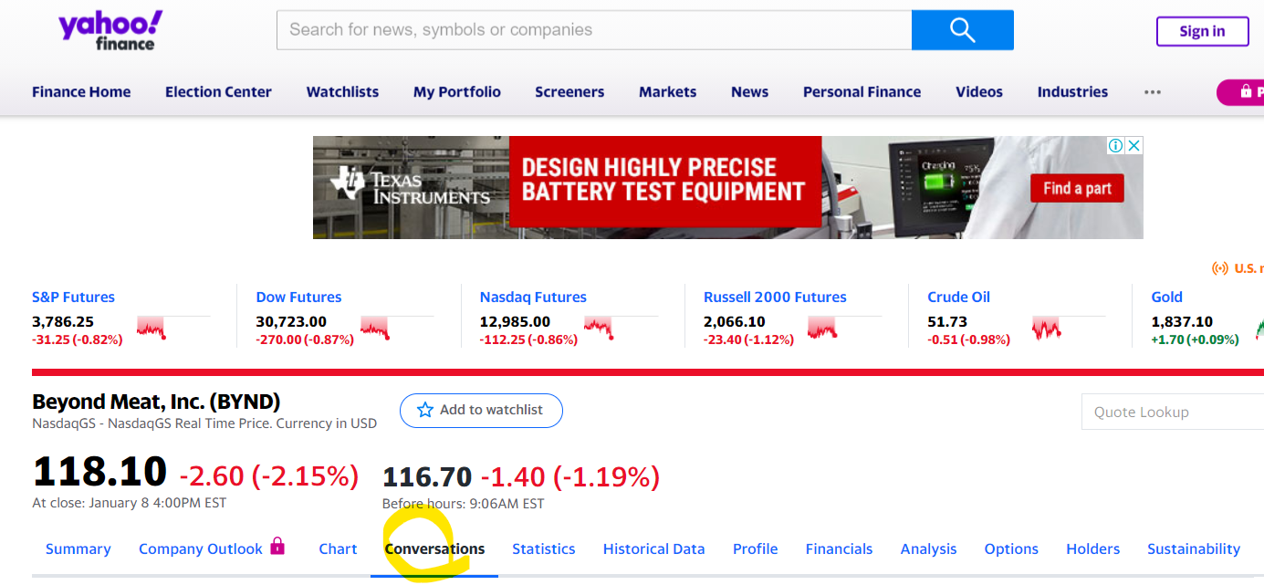The image size is (1264, 585).
Task: Open News navigation item
Action: pos(749,92)
